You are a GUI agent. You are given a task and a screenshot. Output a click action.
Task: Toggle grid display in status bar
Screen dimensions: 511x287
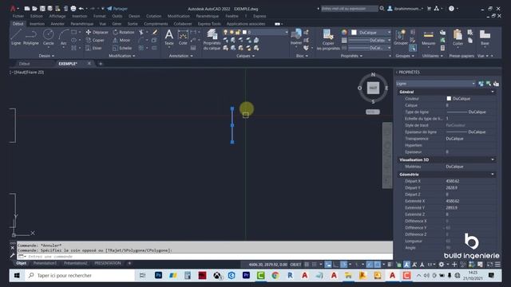coord(307,264)
